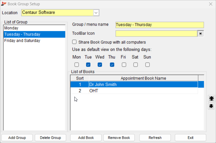Image resolution: width=216 pixels, height=143 pixels.
Task: Check the Mon default view checkbox
Action: pyautogui.click(x=76, y=65)
